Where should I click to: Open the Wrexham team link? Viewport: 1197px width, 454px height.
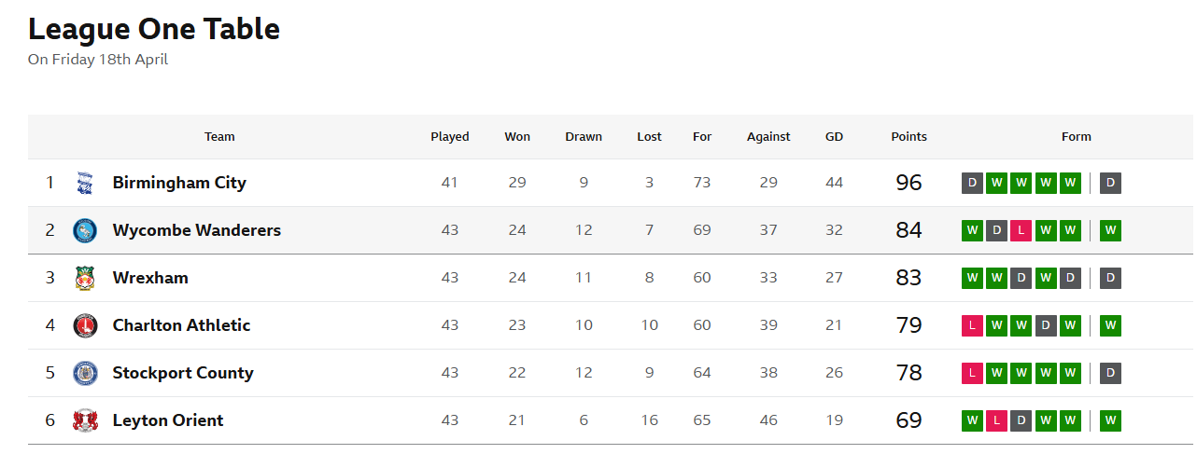click(150, 278)
